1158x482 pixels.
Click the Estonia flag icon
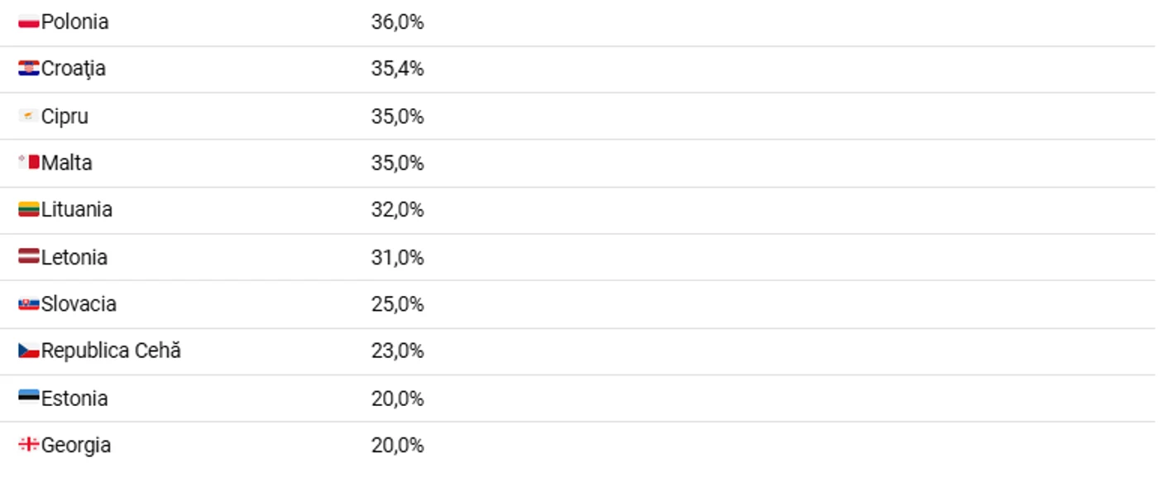(29, 398)
